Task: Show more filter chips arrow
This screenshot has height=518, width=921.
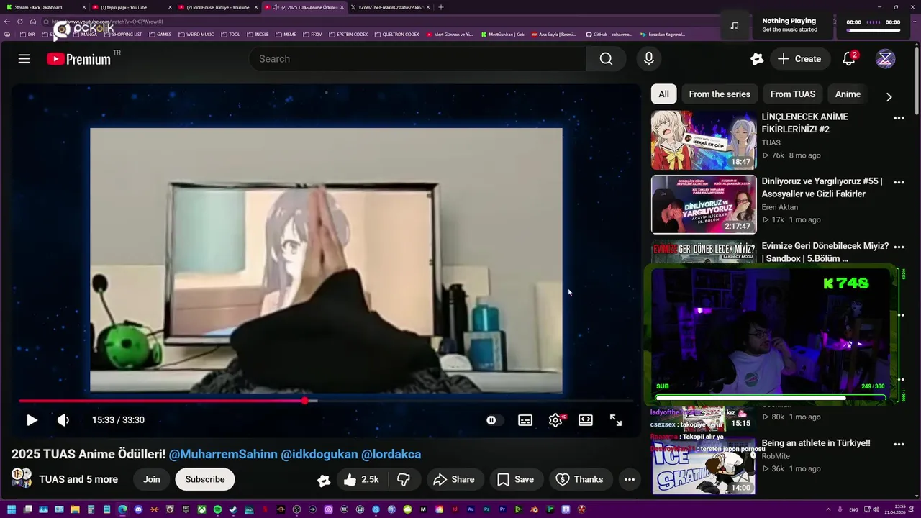Action: [889, 97]
